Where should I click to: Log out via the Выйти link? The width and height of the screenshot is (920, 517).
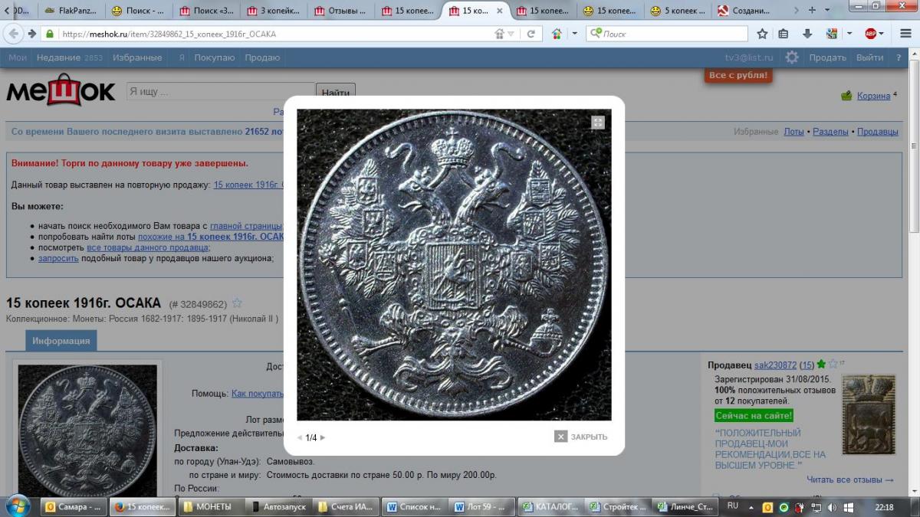pos(869,57)
